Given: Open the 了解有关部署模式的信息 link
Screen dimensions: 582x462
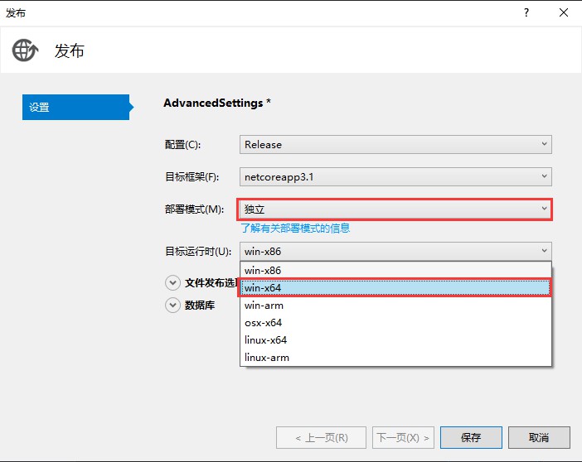Looking at the screenshot, I should pos(295,228).
